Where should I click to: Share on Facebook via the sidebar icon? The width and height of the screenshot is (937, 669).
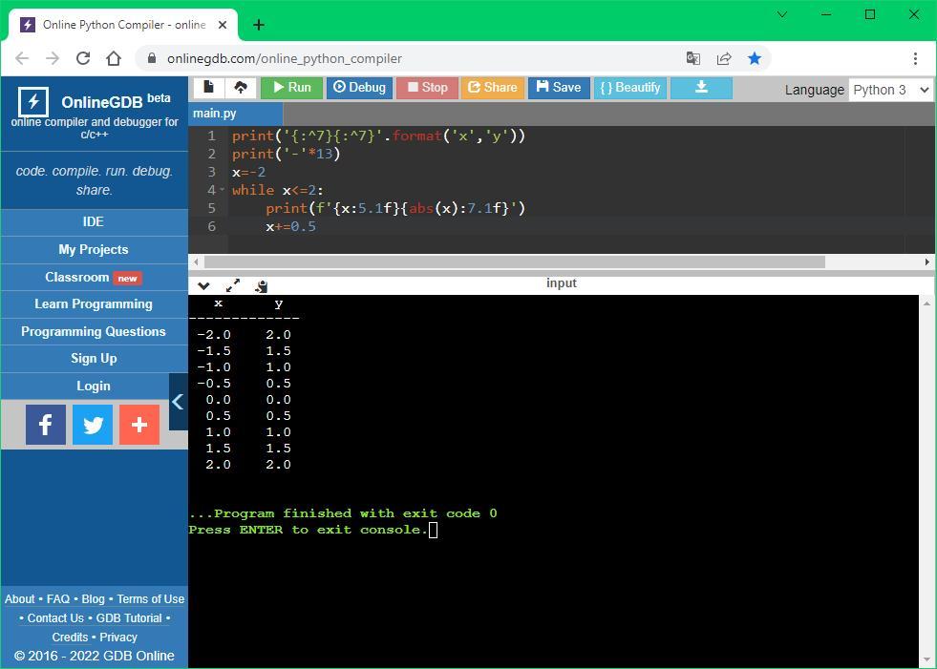coord(46,425)
